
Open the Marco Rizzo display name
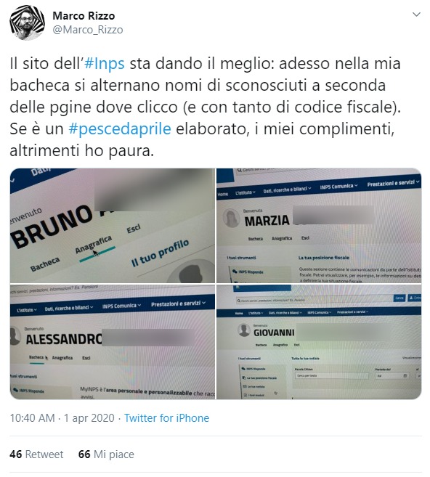click(84, 16)
